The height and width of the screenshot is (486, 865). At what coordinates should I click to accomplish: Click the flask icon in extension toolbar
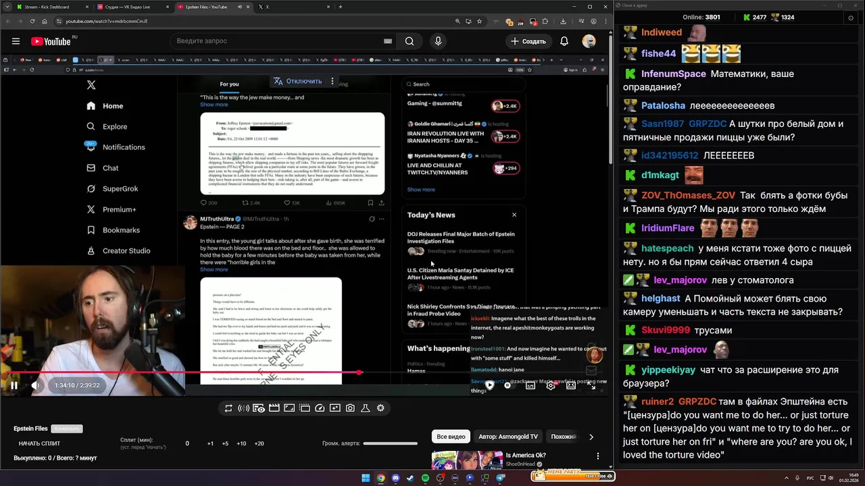point(366,408)
